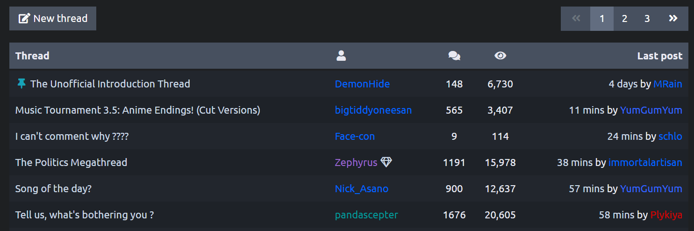Jump to page 3 of threads

coord(647,19)
